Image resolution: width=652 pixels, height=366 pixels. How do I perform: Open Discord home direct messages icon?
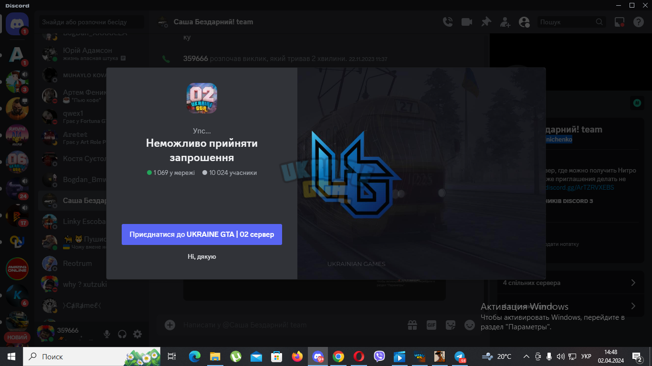[x=17, y=23]
